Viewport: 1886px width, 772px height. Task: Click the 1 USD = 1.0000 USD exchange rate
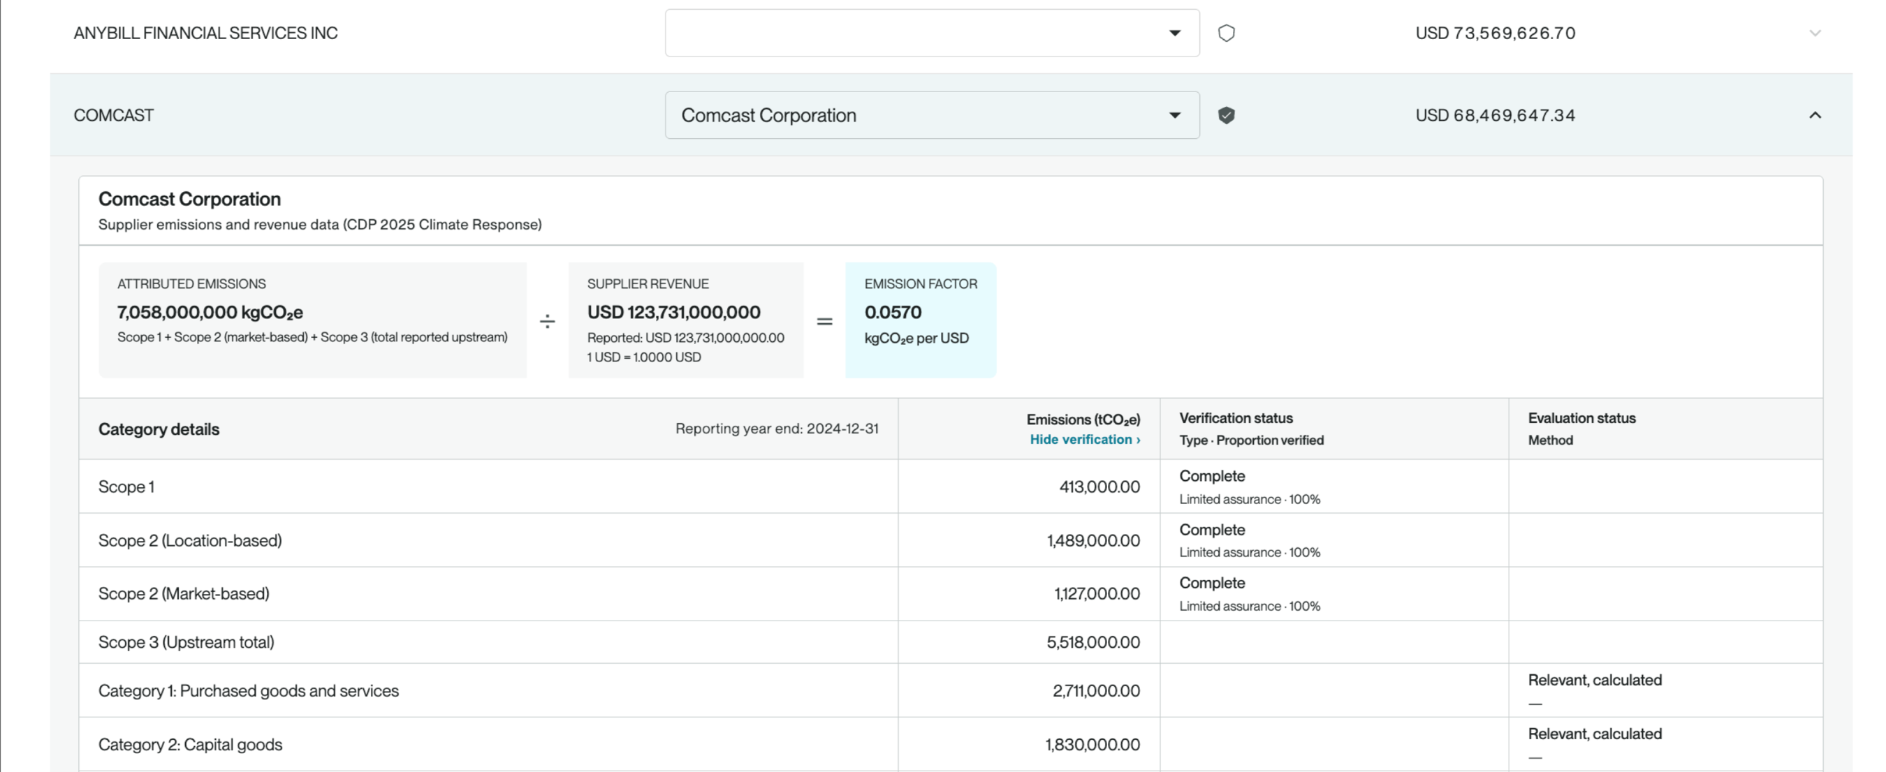(x=644, y=357)
